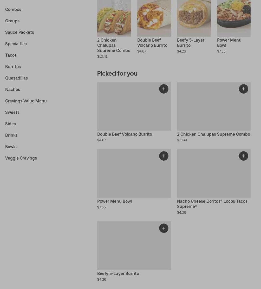Go to Drinks category
This screenshot has width=261, height=289.
point(11,135)
